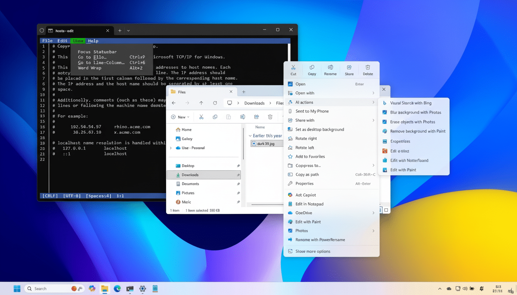The width and height of the screenshot is (517, 295).
Task: Open the Windows Start menu
Action: point(17,288)
